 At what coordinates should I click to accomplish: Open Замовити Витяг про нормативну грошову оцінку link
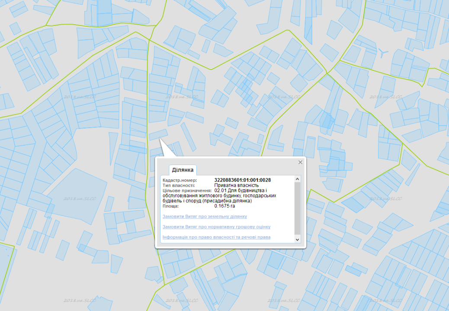point(216,227)
